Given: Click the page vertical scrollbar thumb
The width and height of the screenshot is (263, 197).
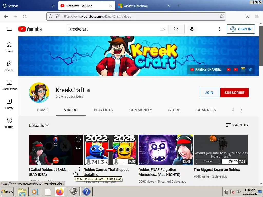Looking at the screenshot, I should [x=261, y=46].
